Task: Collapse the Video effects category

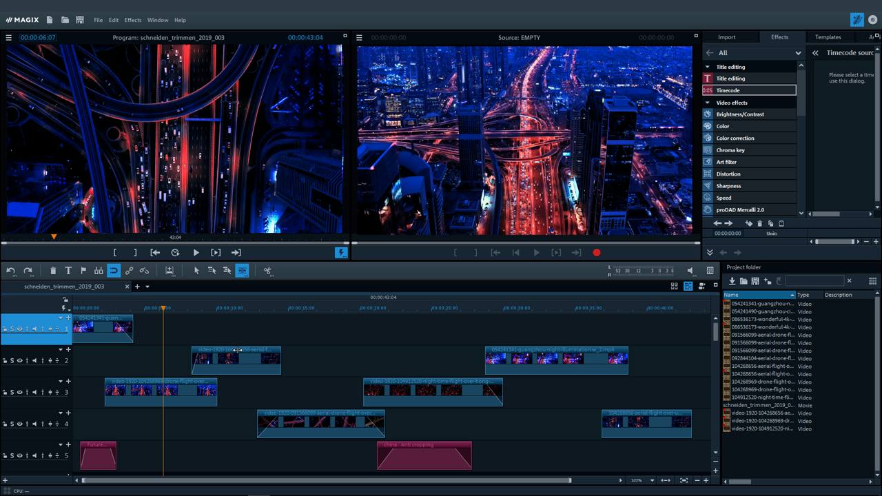Action: (x=707, y=103)
